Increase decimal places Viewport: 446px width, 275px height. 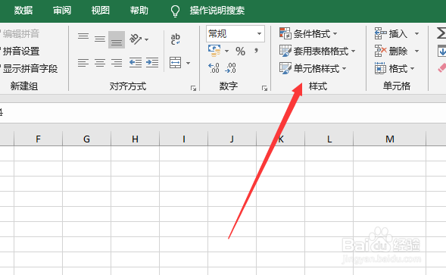214,68
